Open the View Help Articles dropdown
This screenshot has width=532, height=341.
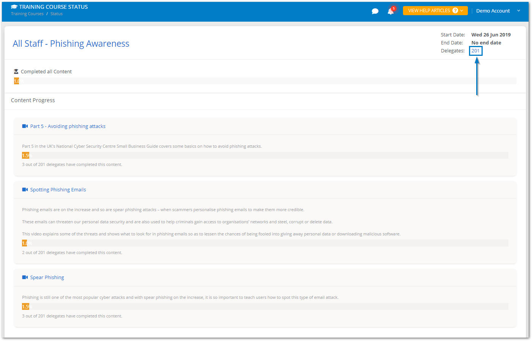point(435,11)
